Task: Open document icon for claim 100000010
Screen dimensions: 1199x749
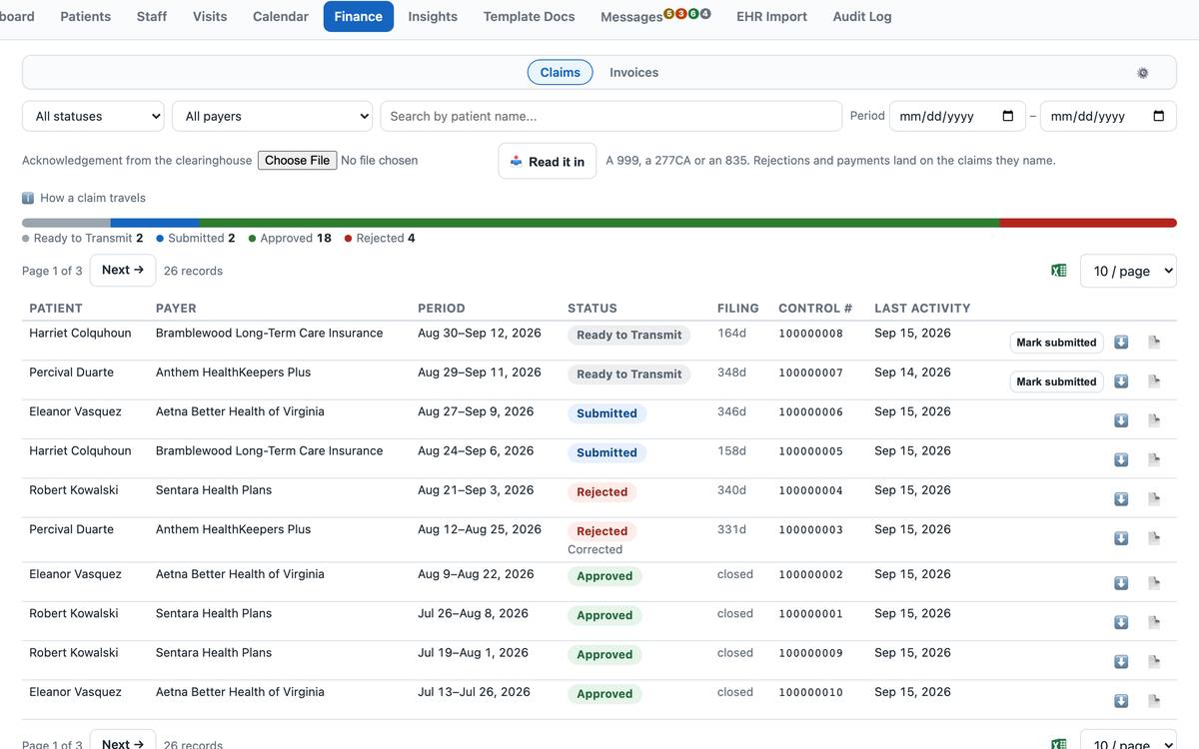Action: (1154, 701)
